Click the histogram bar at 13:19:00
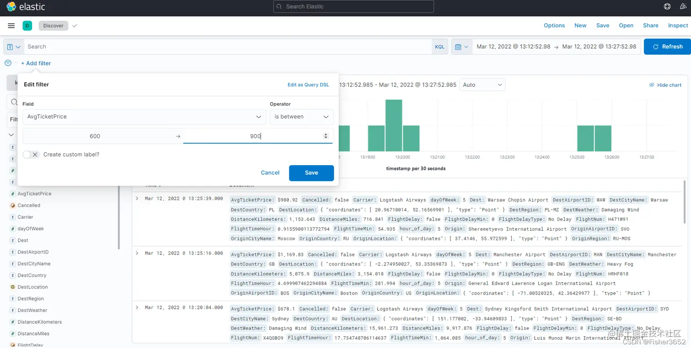 [376, 139]
